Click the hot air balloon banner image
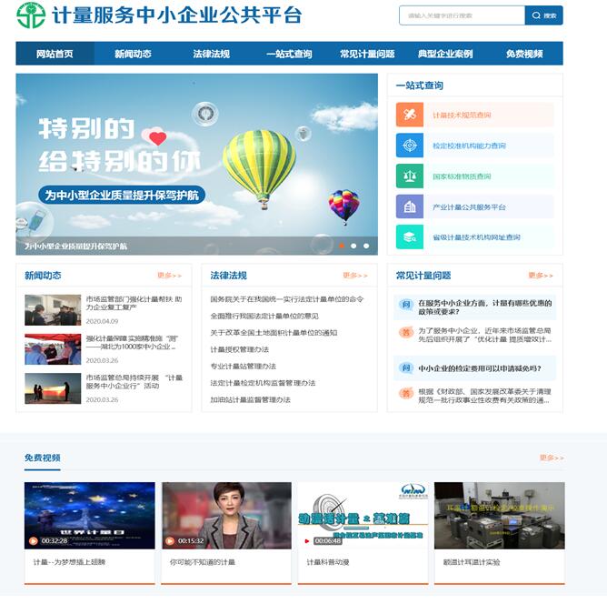 [196, 165]
